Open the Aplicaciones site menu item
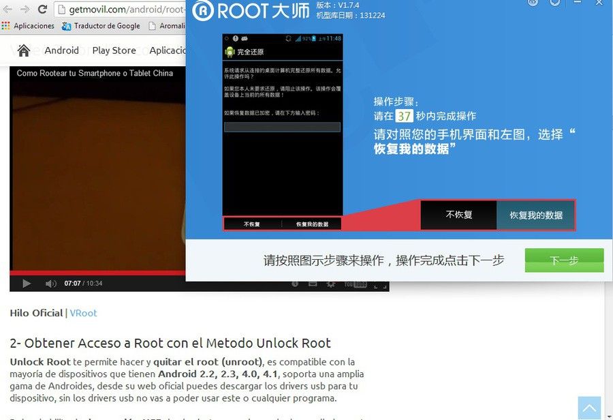Screen dimensions: 613x420 pos(168,50)
